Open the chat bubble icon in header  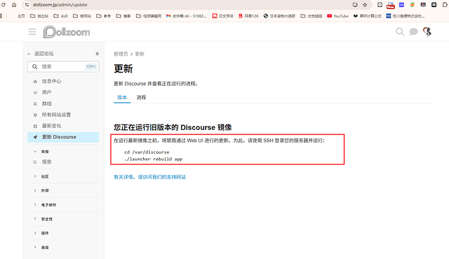(x=413, y=32)
